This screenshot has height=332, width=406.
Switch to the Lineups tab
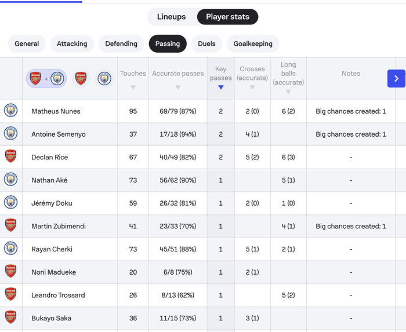click(171, 17)
